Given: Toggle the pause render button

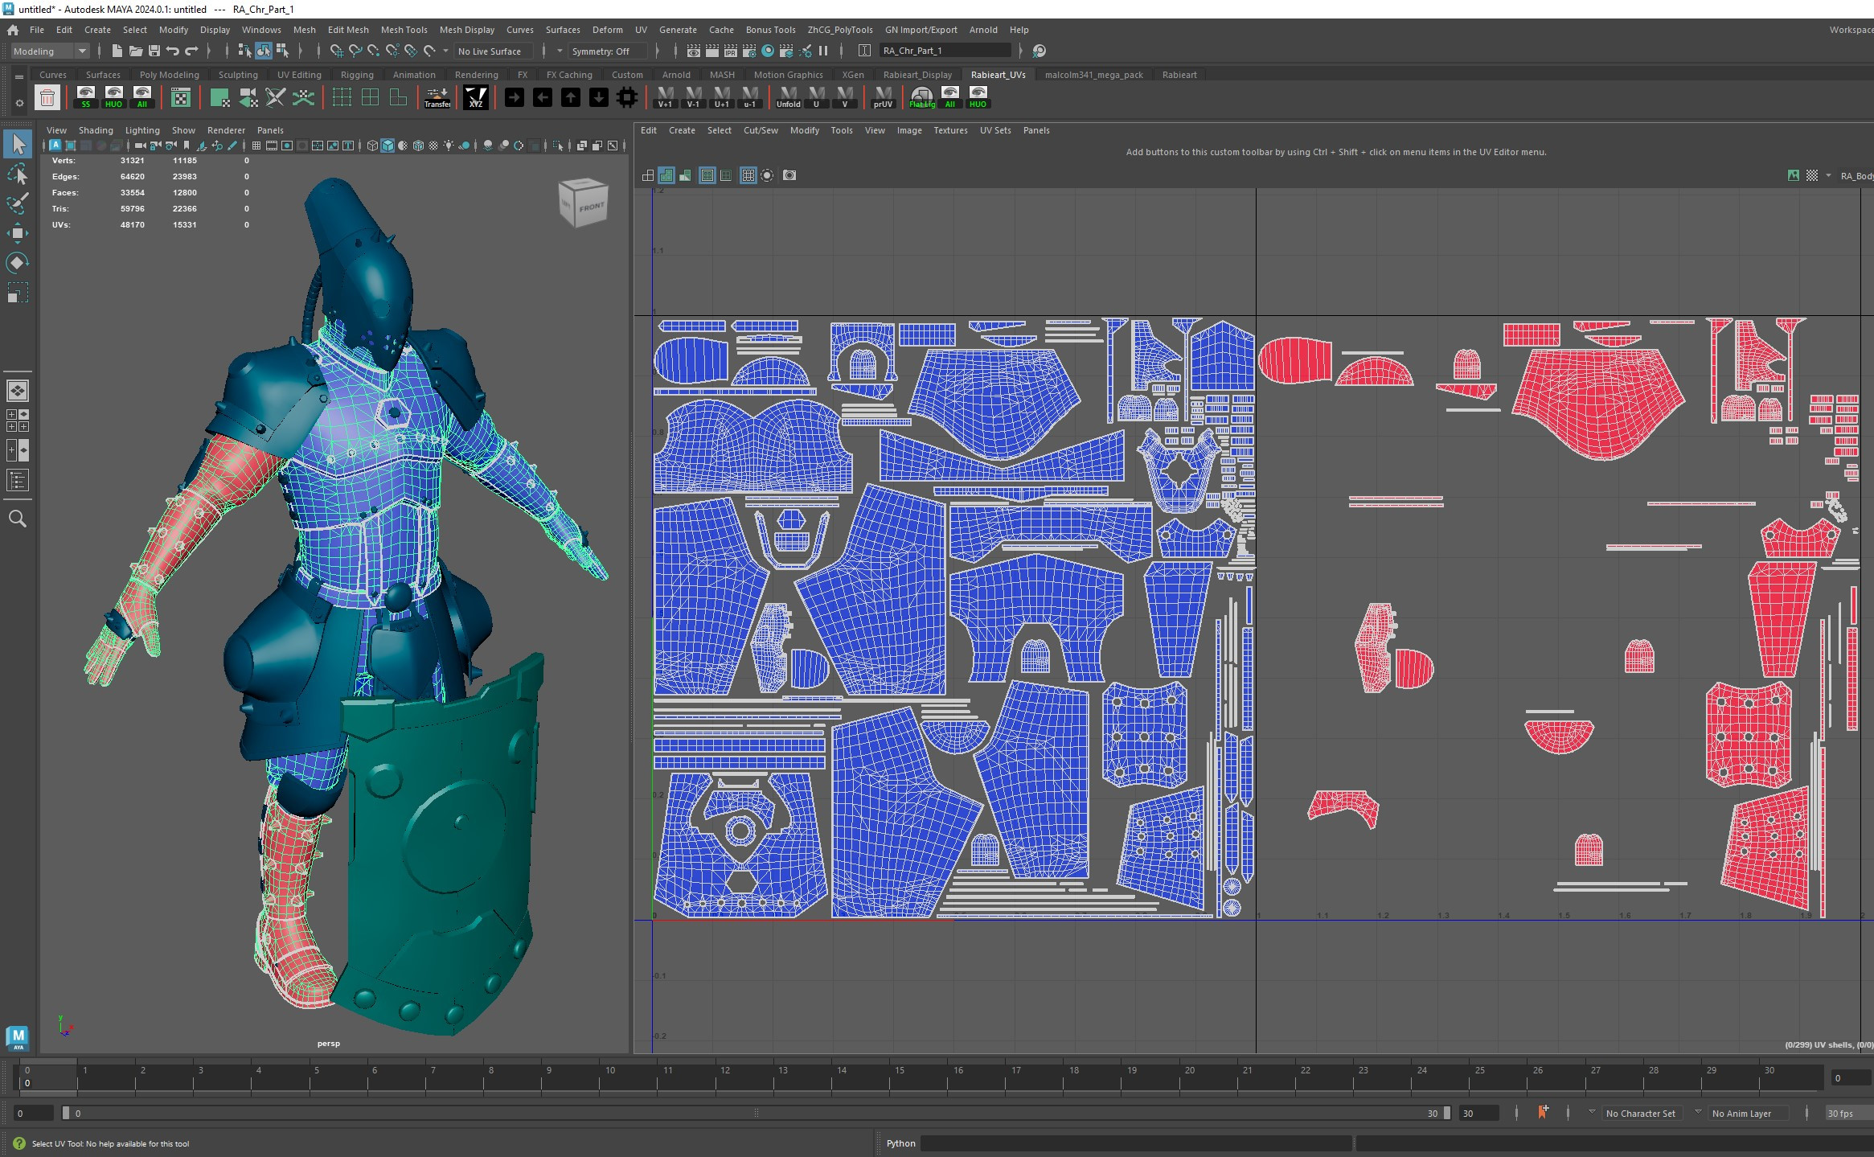Looking at the screenshot, I should 823,51.
